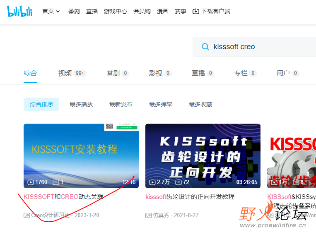Open title KISSSOFT和CREO动态关联

point(63,196)
